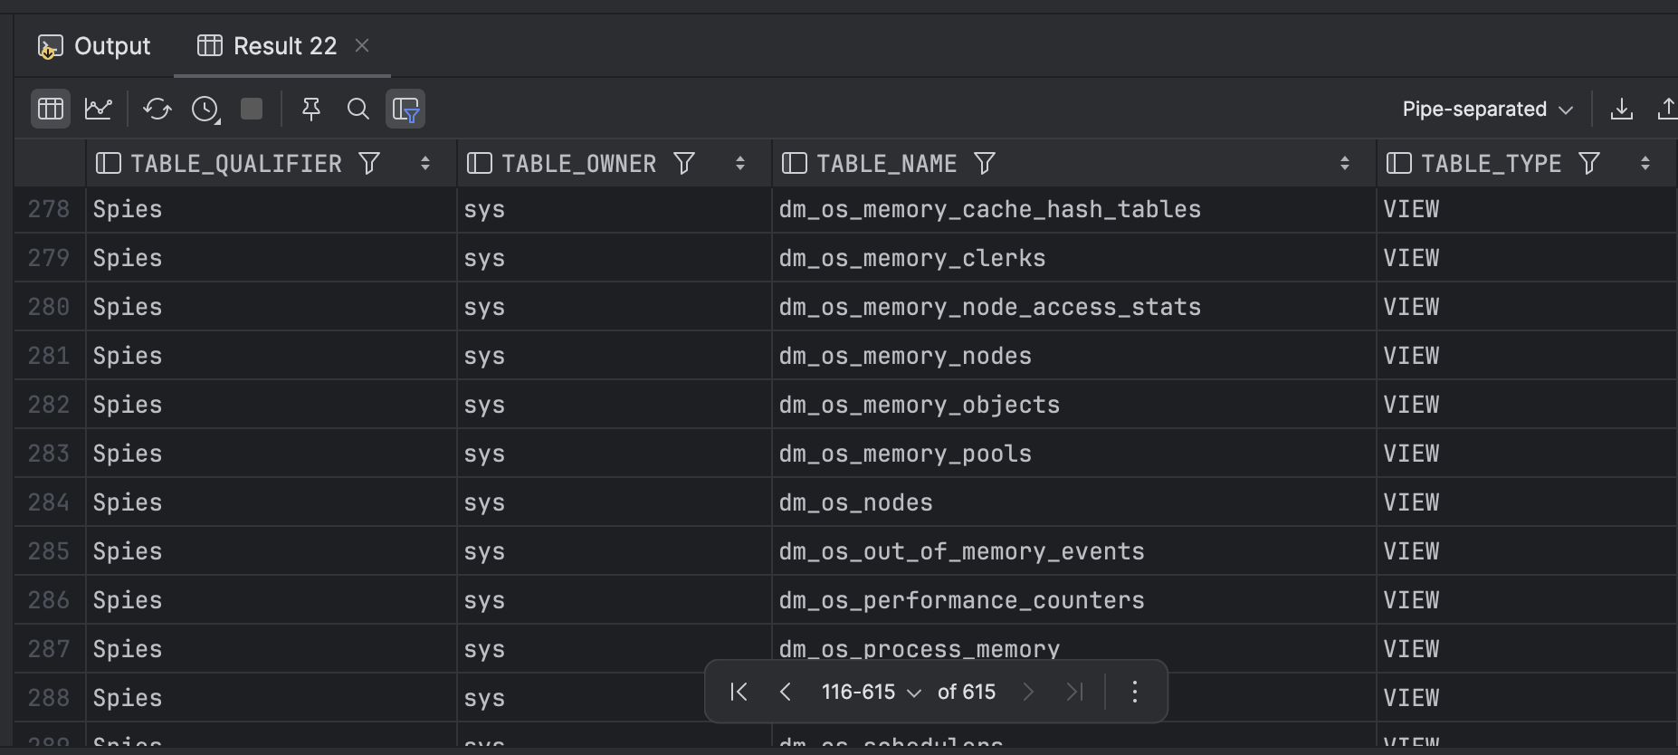Image resolution: width=1678 pixels, height=755 pixels.
Task: Click the stop execution square
Action: click(252, 110)
